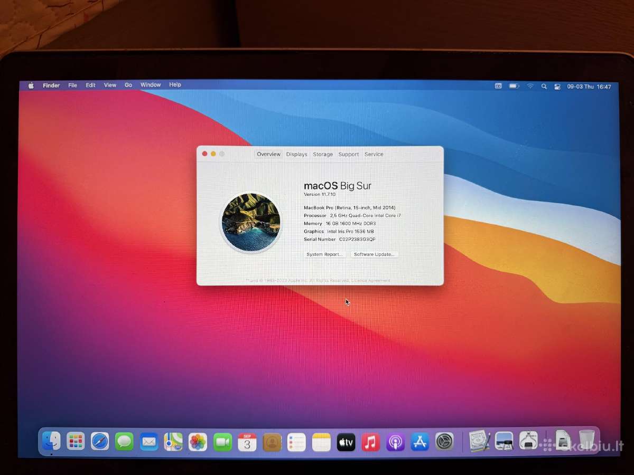Start FaceTime from the Dock
The image size is (634, 475).
(x=222, y=442)
